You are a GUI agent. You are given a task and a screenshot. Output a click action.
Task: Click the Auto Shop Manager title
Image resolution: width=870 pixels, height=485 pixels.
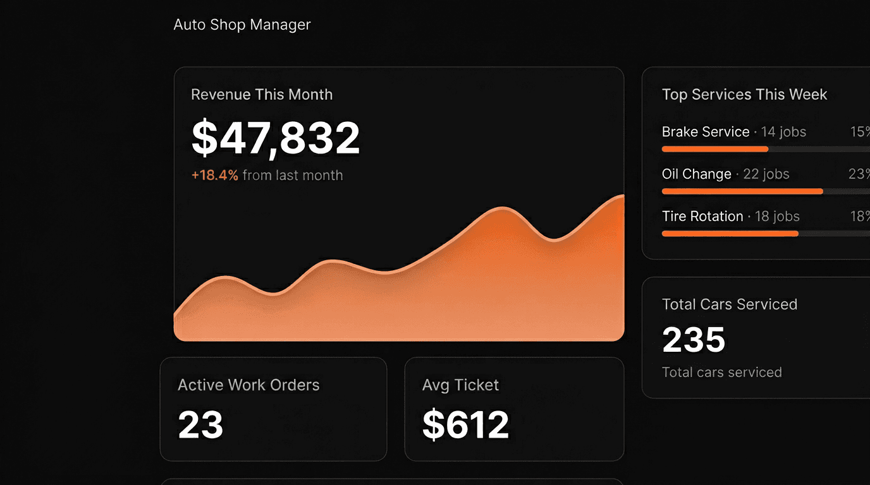pyautogui.click(x=242, y=25)
